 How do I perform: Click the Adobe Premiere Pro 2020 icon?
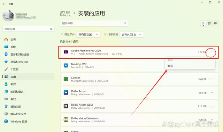click(x=66, y=52)
